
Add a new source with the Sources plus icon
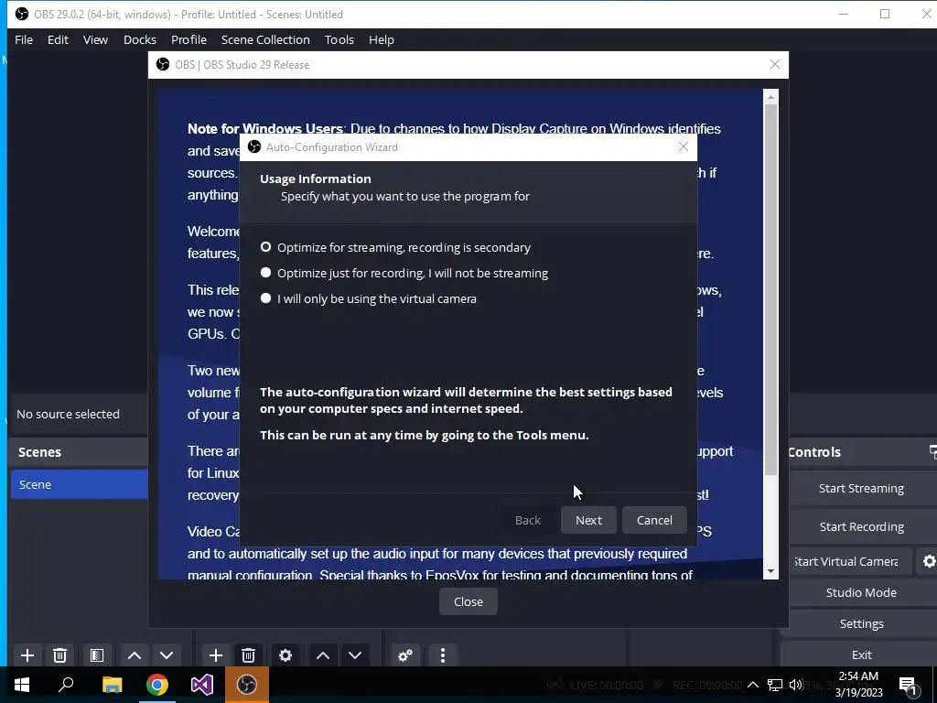[216, 655]
